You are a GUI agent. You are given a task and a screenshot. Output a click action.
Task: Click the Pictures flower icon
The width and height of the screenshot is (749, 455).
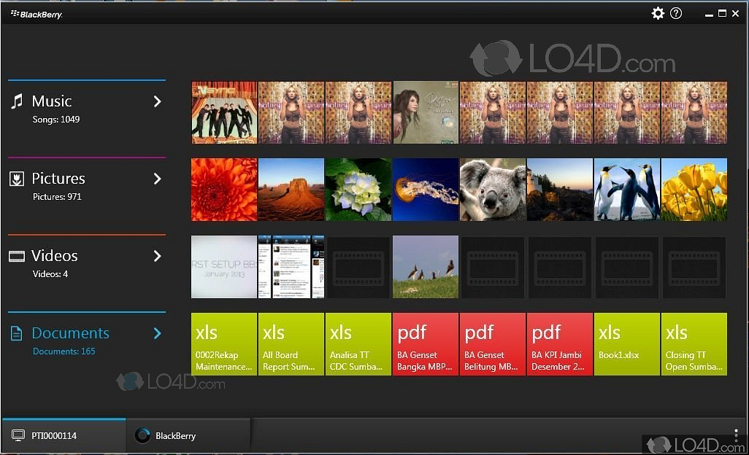click(17, 179)
